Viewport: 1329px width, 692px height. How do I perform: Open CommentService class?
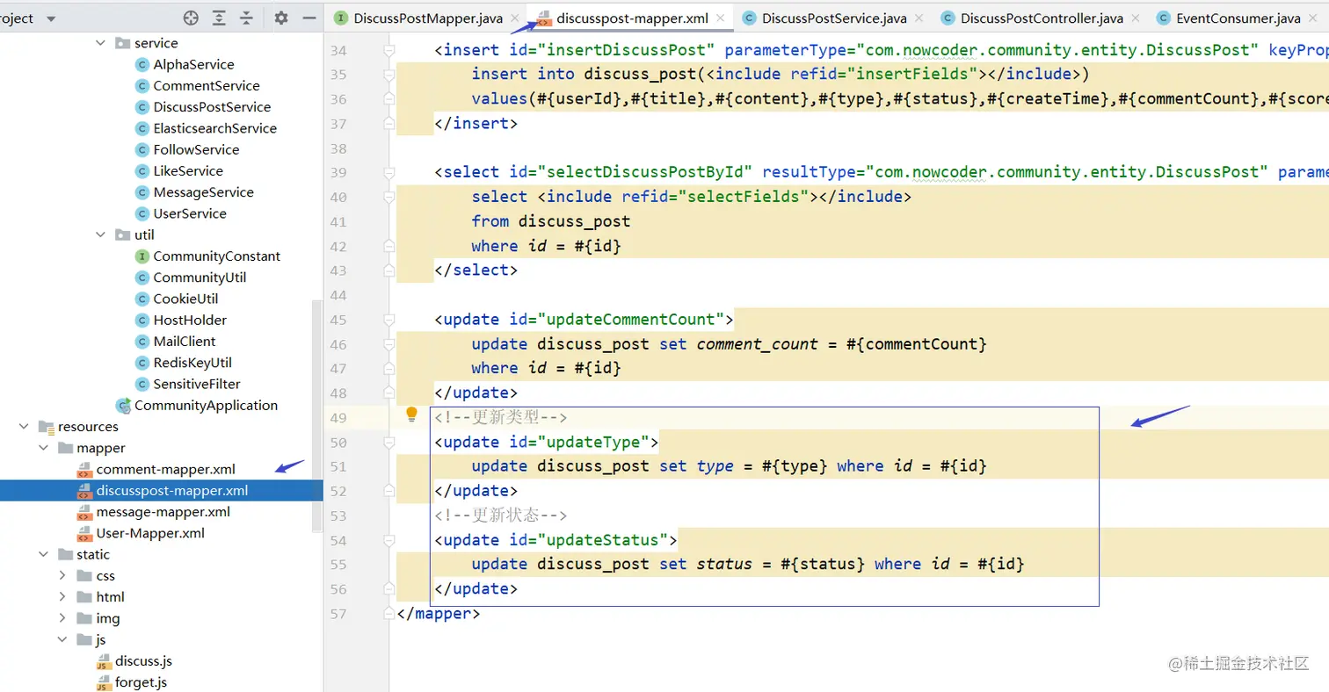206,85
